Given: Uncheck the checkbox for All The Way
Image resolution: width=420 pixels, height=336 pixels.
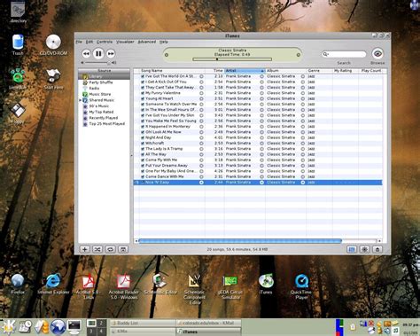Looking at the screenshot, I should pyautogui.click(x=143, y=154).
